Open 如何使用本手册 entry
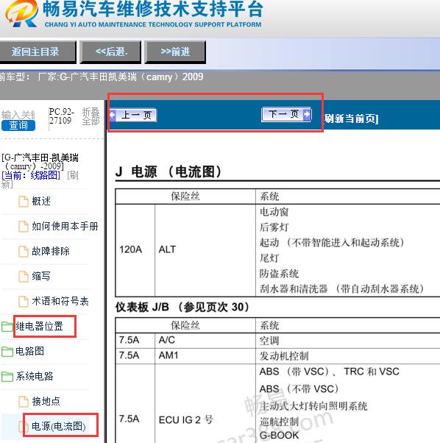The height and width of the screenshot is (443, 440). 65,226
